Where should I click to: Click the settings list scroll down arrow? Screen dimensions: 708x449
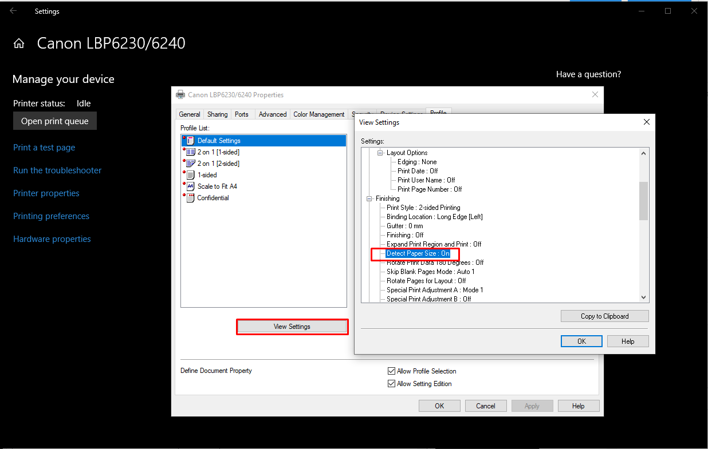coord(643,297)
